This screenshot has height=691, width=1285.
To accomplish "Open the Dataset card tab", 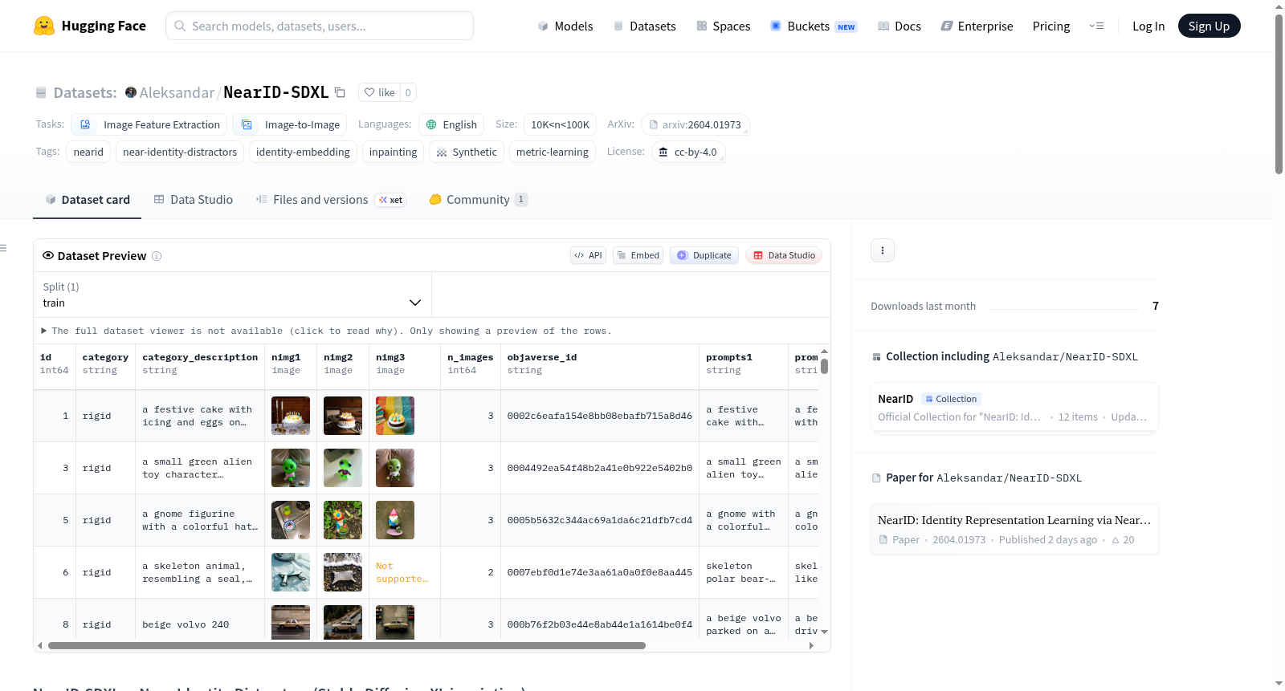I will [x=88, y=200].
